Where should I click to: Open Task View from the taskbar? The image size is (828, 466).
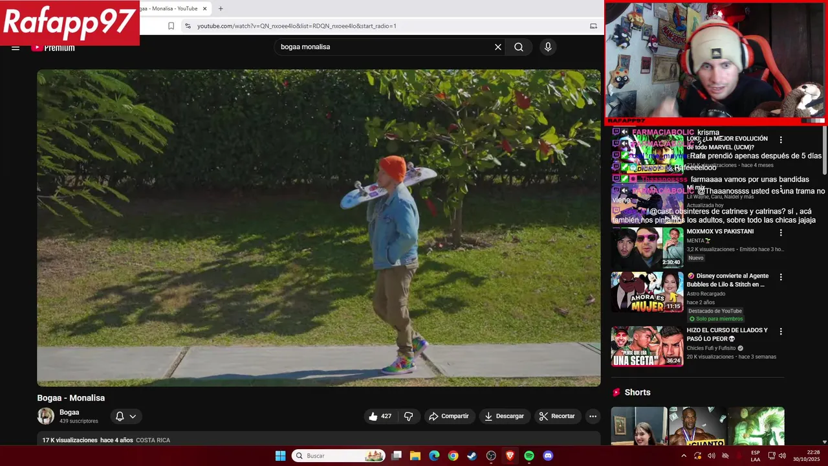(x=397, y=456)
